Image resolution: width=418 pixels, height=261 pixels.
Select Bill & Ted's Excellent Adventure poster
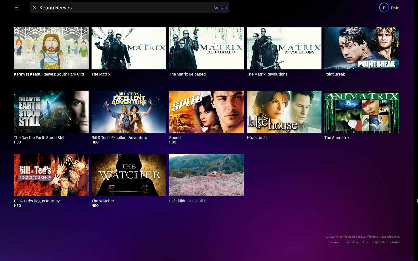(x=129, y=112)
